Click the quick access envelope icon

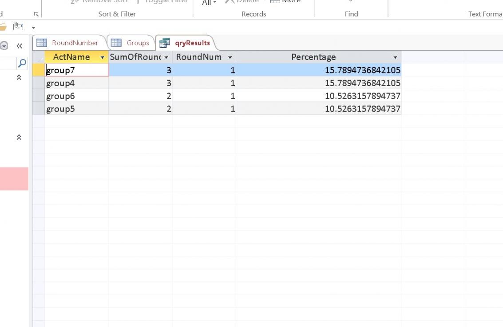coord(18,27)
